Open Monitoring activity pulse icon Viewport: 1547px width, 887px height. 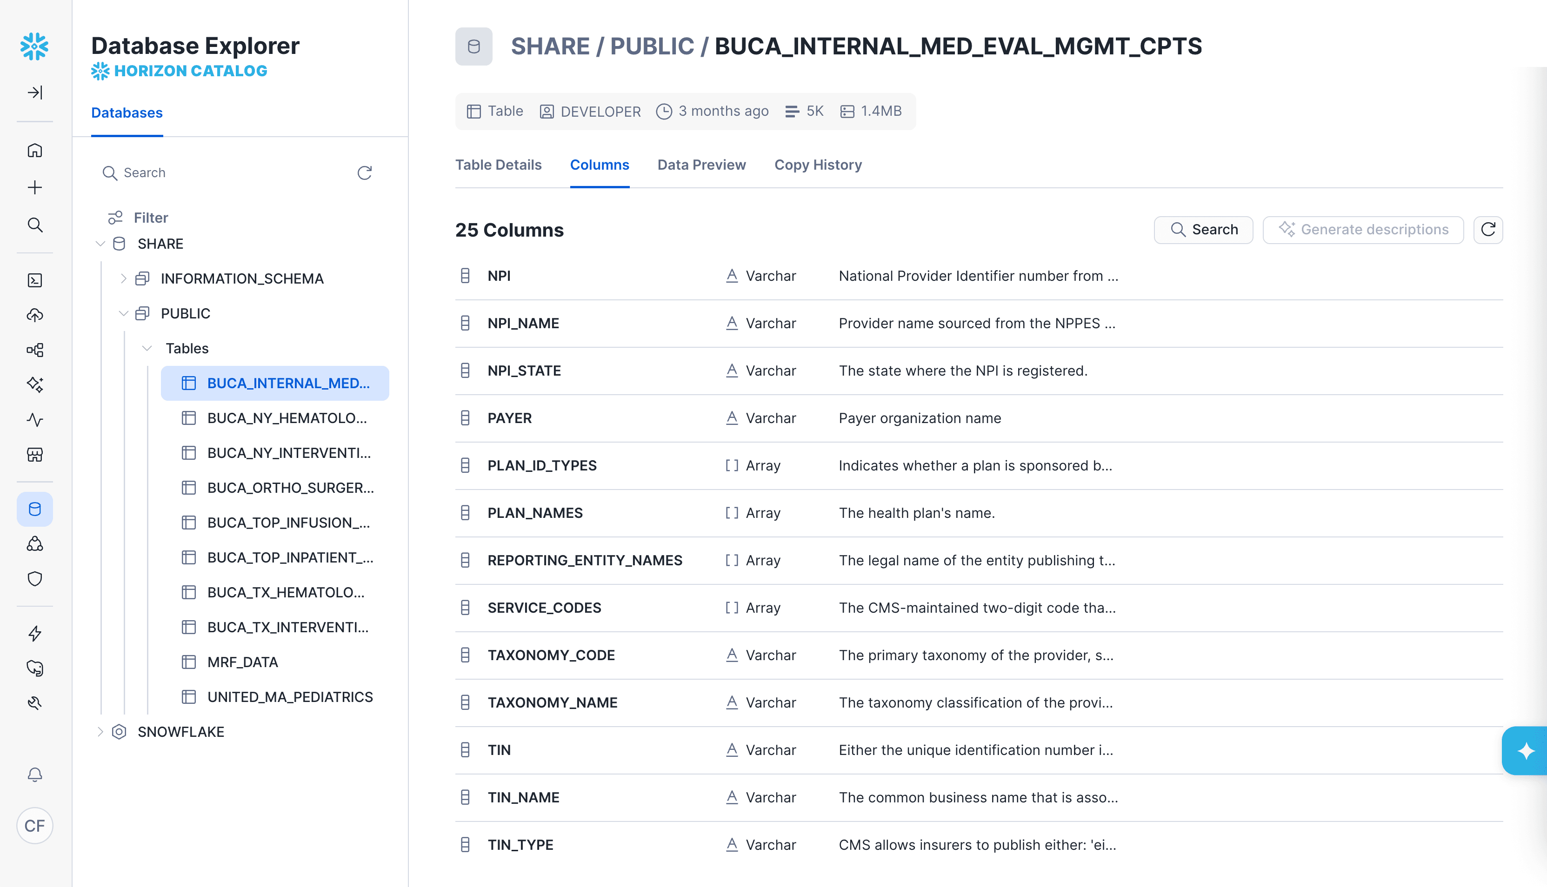pyautogui.click(x=35, y=420)
